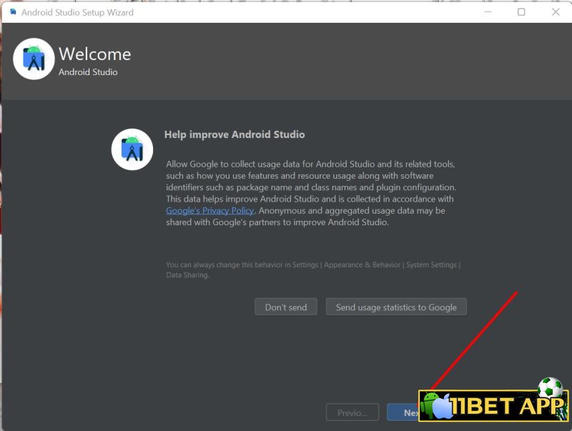Click the Android Studio subtitle under Welcome
572x431 pixels.
[88, 72]
